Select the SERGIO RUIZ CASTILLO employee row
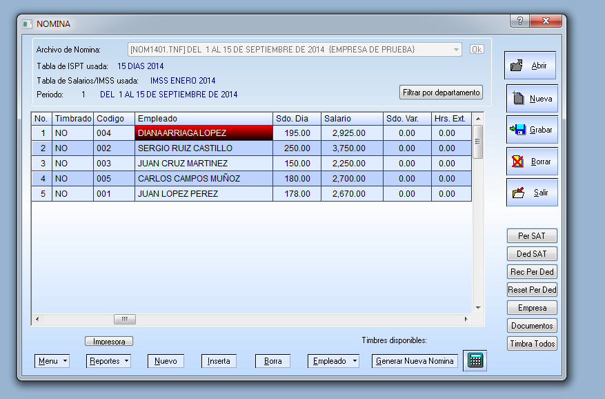The height and width of the screenshot is (399, 605). click(x=185, y=148)
